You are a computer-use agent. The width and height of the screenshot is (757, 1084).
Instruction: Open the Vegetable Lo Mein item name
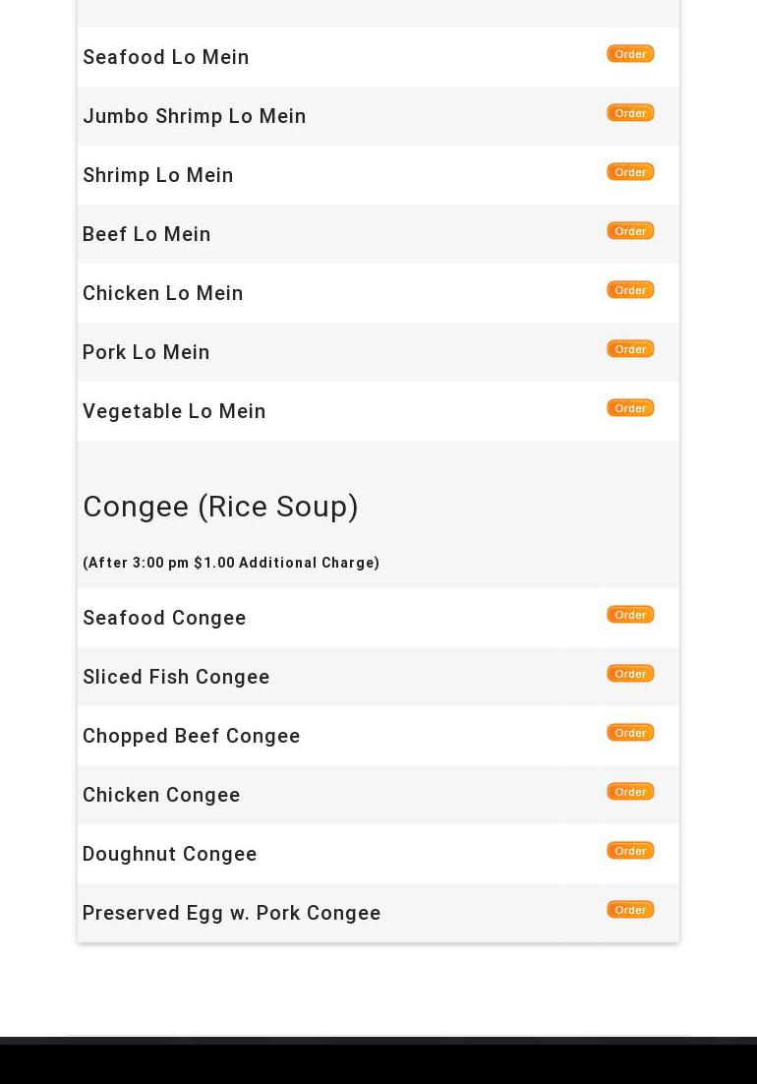(174, 411)
